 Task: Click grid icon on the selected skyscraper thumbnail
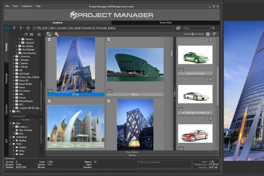coord(49,40)
